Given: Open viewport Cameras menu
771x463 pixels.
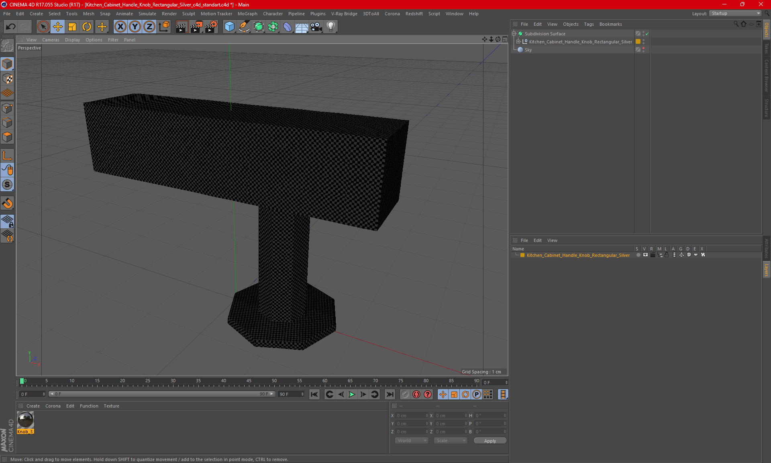Looking at the screenshot, I should coord(51,40).
